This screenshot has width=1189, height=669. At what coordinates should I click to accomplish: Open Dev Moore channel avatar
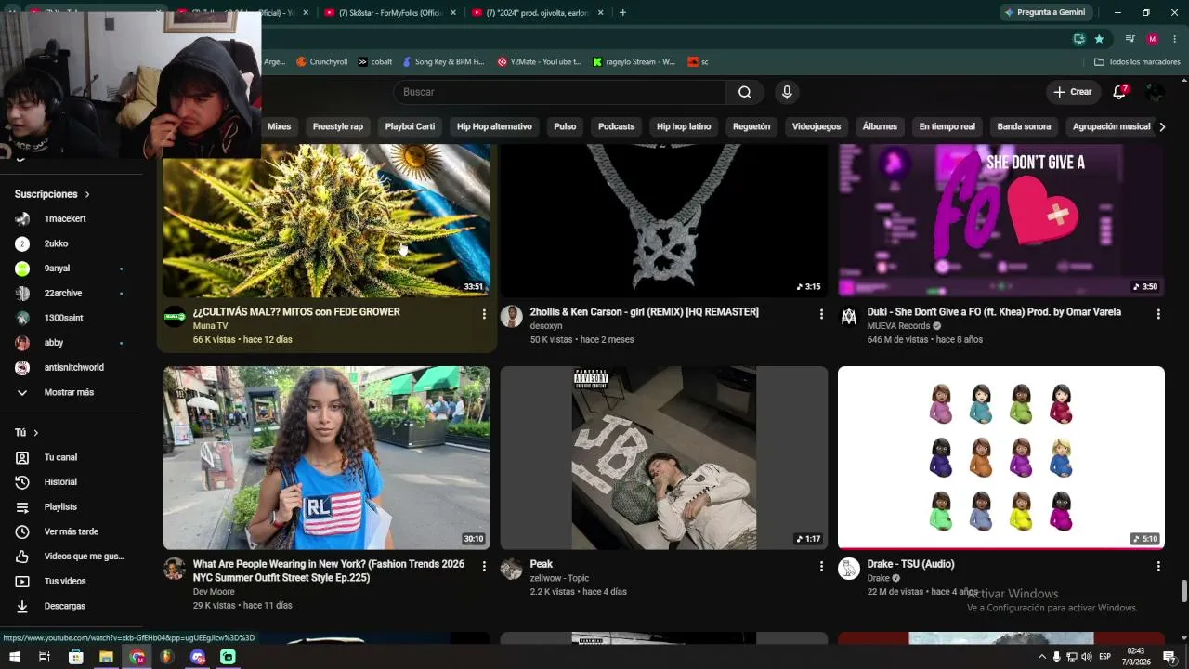pos(175,569)
